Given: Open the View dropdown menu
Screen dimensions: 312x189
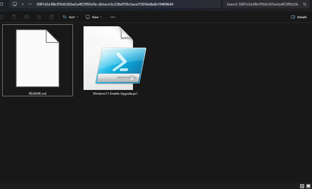Looking at the screenshot, I should (x=94, y=17).
